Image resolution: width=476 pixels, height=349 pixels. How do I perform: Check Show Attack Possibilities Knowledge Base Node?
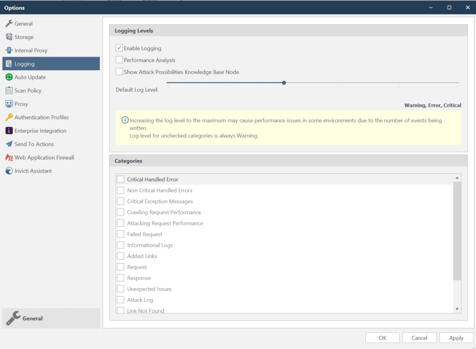[x=119, y=72]
